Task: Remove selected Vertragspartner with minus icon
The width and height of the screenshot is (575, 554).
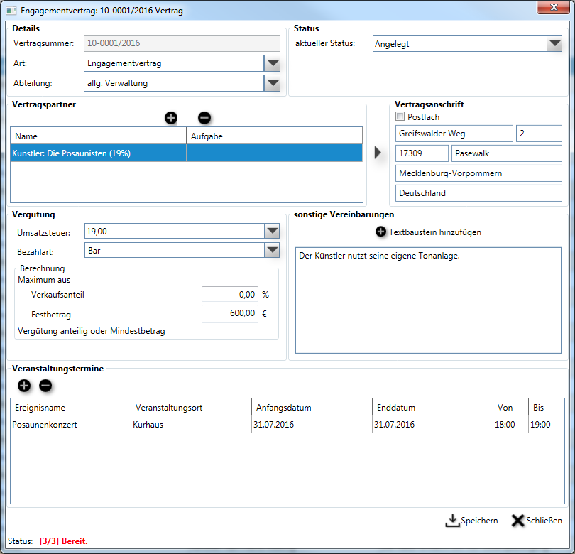Action: [x=204, y=118]
